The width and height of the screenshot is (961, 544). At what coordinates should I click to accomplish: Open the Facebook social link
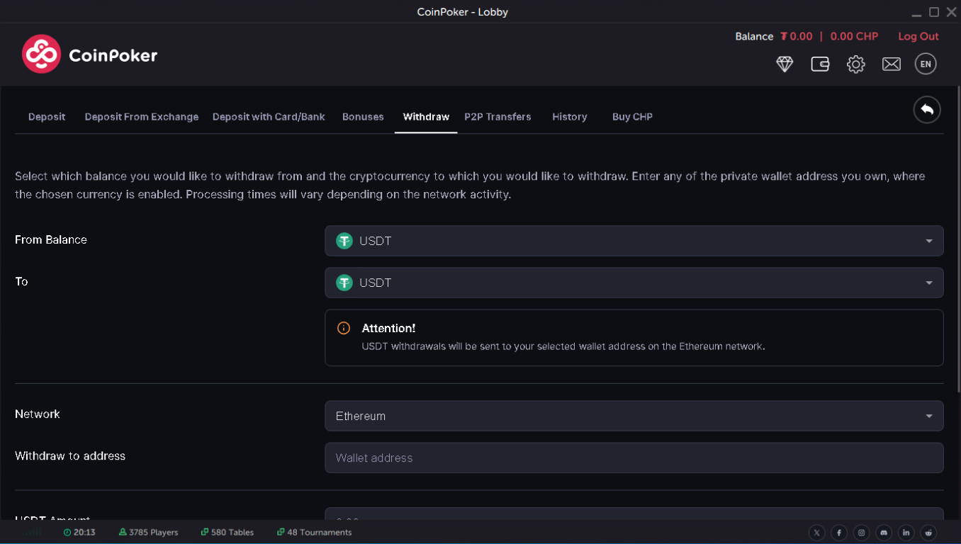coord(839,533)
